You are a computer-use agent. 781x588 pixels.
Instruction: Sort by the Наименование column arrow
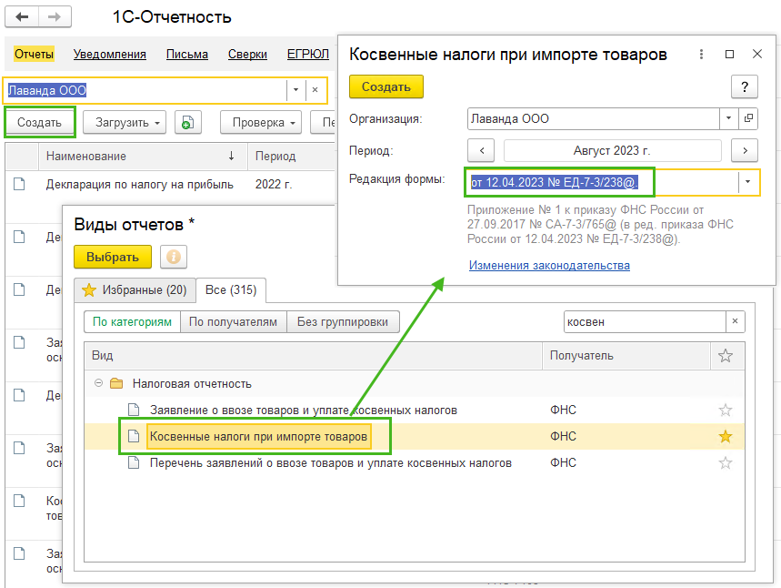(x=231, y=156)
